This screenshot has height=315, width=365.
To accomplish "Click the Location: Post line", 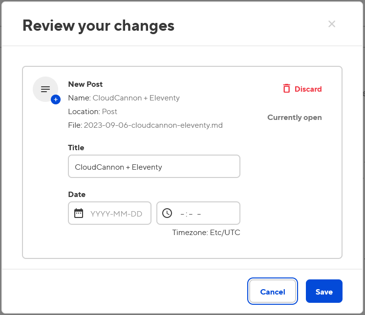I will click(92, 112).
